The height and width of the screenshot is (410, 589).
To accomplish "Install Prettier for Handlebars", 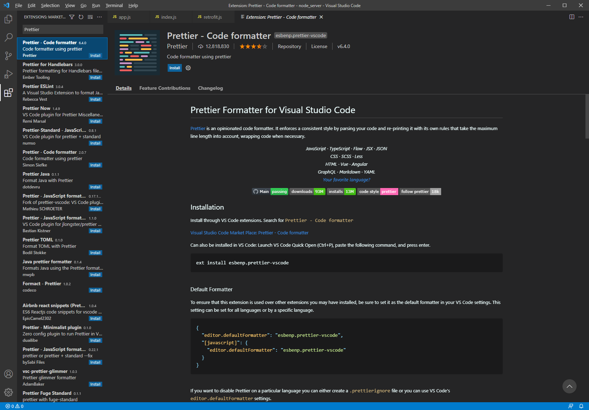I will coord(96,77).
